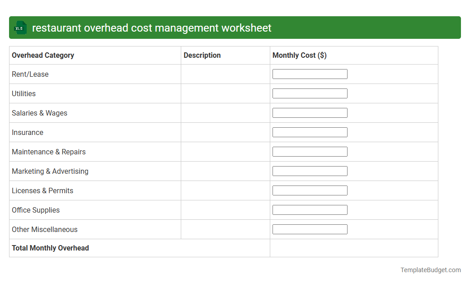The width and height of the screenshot is (470, 283).
Task: Select the Other Miscellaneous cost input
Action: (310, 229)
